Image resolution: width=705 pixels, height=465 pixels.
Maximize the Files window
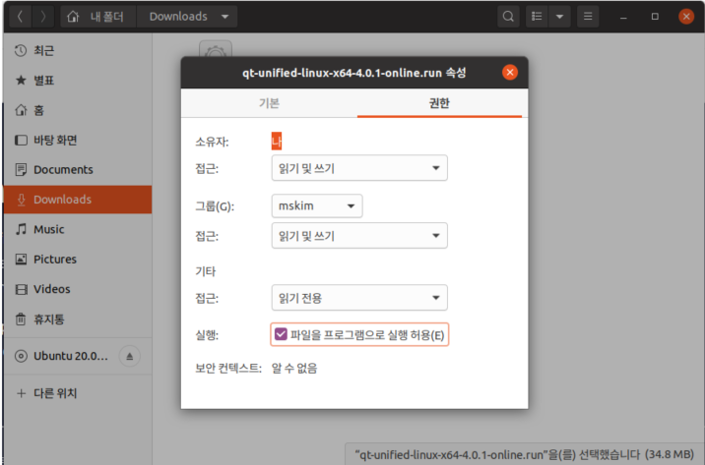(x=655, y=17)
